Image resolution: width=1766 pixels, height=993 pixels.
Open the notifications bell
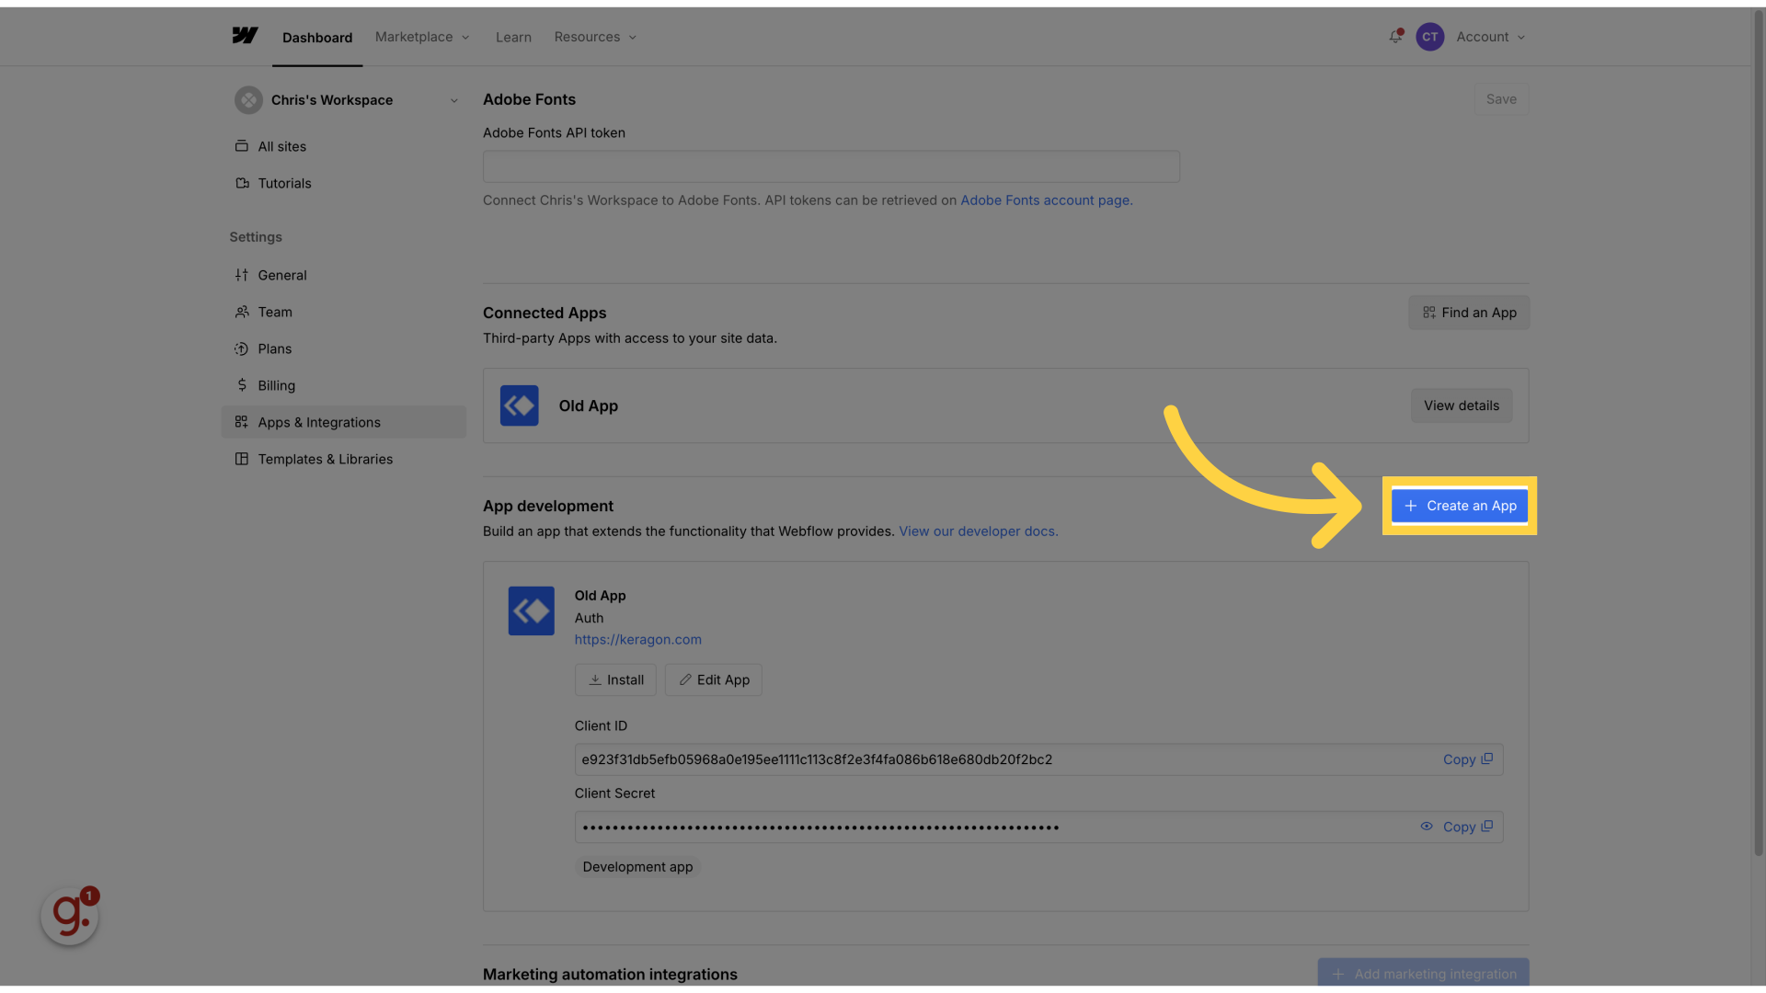coord(1395,37)
